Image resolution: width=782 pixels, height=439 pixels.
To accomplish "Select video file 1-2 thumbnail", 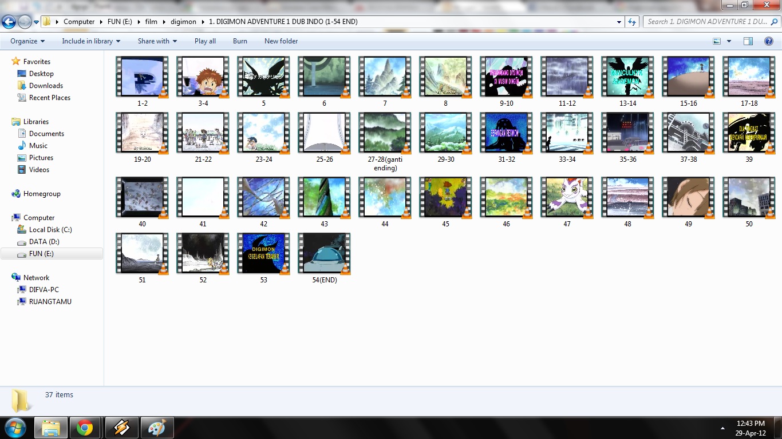I will click(142, 76).
